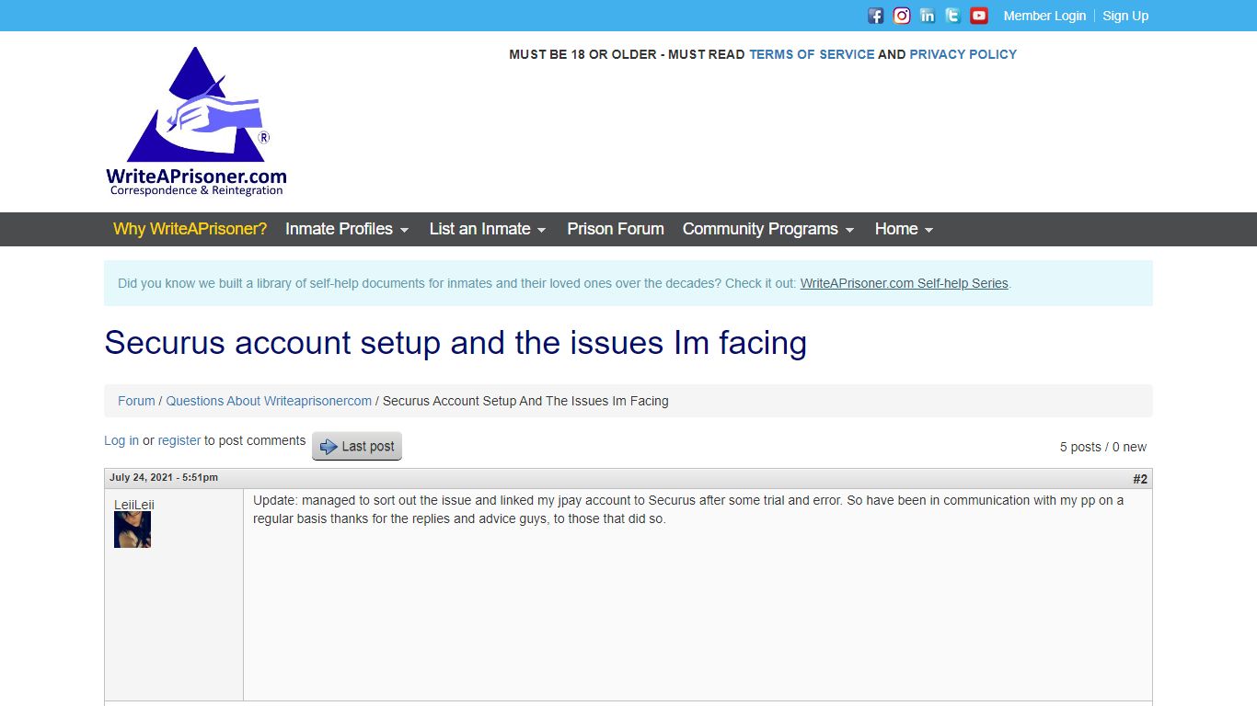Go to Forum breadcrumb
Image resolution: width=1257 pixels, height=706 pixels.
point(136,401)
